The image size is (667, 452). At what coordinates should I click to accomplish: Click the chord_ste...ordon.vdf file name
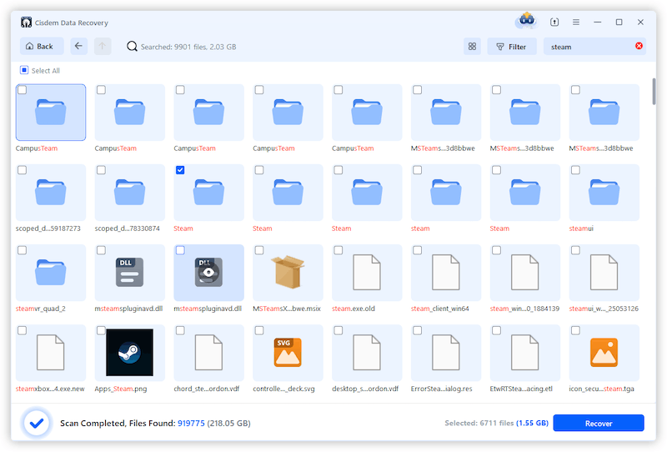(207, 389)
